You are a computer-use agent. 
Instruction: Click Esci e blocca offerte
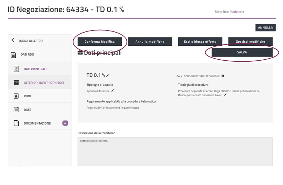coord(200,42)
